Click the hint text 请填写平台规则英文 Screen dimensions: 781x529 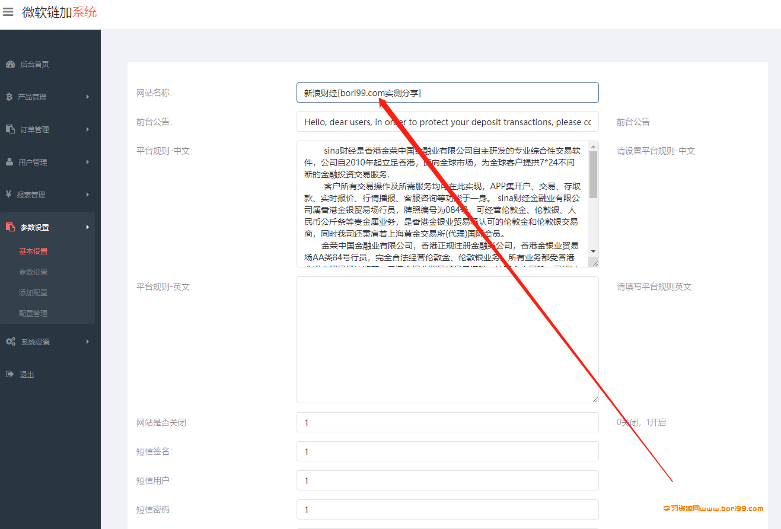(x=654, y=286)
